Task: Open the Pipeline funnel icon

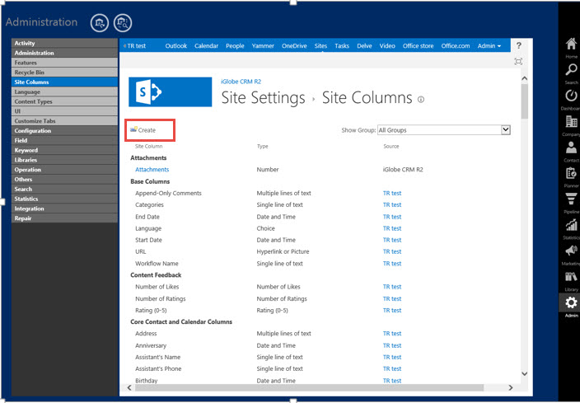Action: point(571,199)
